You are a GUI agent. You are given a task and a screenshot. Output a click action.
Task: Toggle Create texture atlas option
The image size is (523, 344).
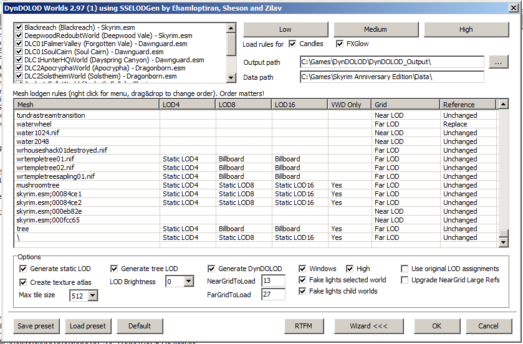click(23, 282)
